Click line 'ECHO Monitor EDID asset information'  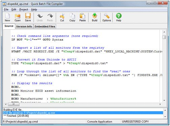(x=44, y=91)
